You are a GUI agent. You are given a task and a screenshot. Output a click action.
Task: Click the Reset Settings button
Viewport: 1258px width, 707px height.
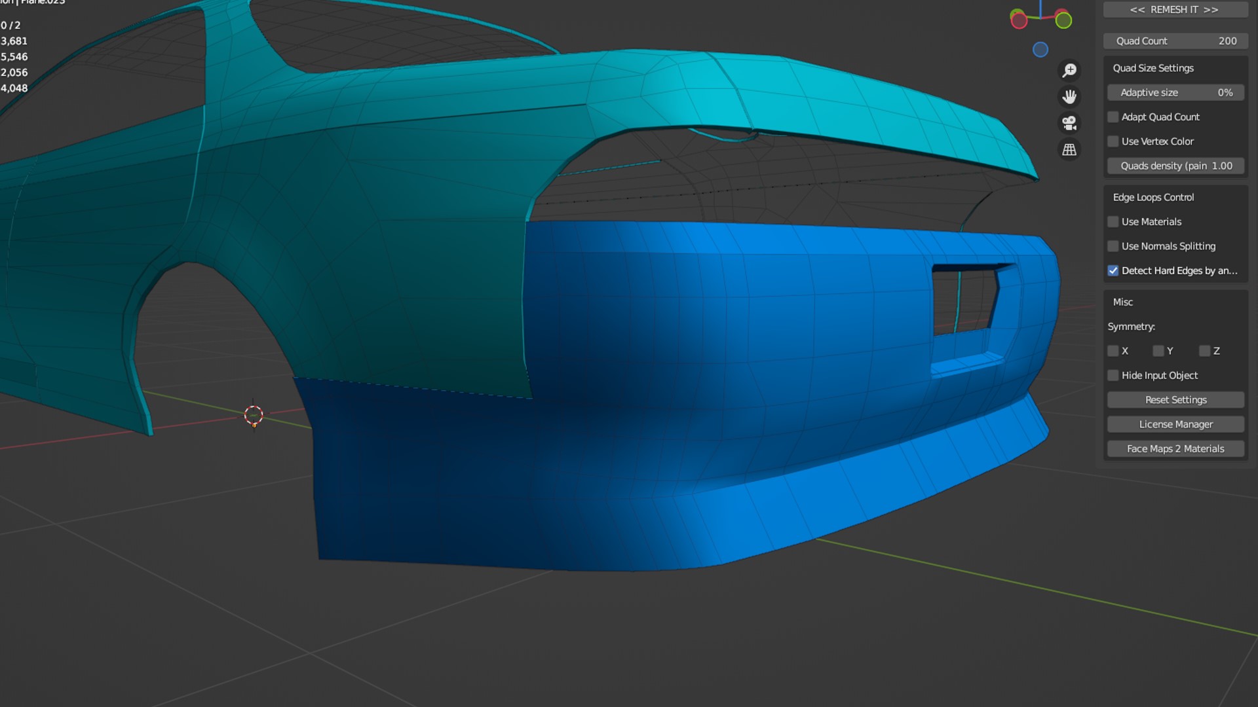[1175, 400]
